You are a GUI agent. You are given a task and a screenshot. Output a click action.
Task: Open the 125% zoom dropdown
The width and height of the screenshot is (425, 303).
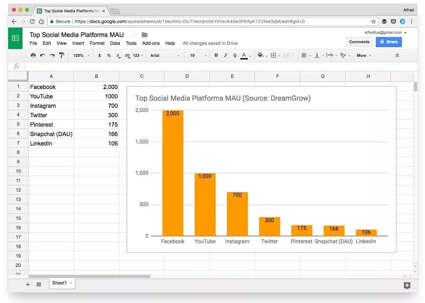81,56
